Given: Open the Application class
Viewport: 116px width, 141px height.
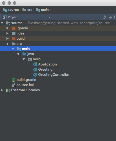Looking at the screenshot, I should (x=47, y=64).
